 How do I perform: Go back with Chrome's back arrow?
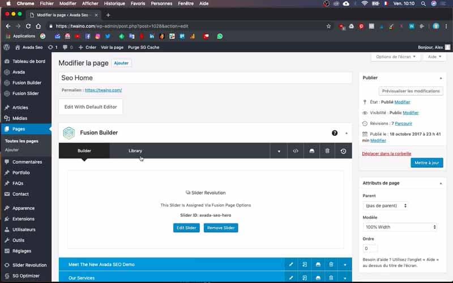click(x=8, y=26)
